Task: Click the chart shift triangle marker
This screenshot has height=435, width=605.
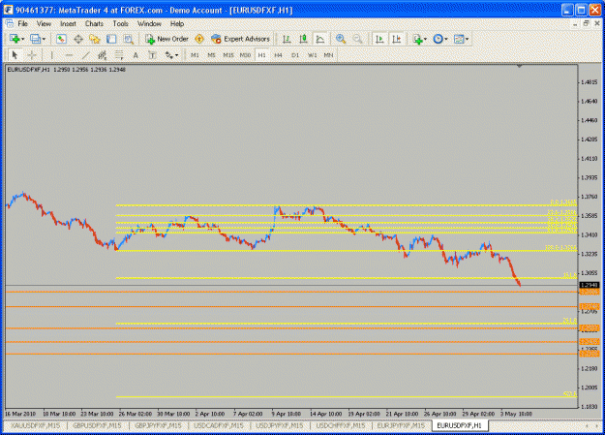Action: tap(520, 67)
